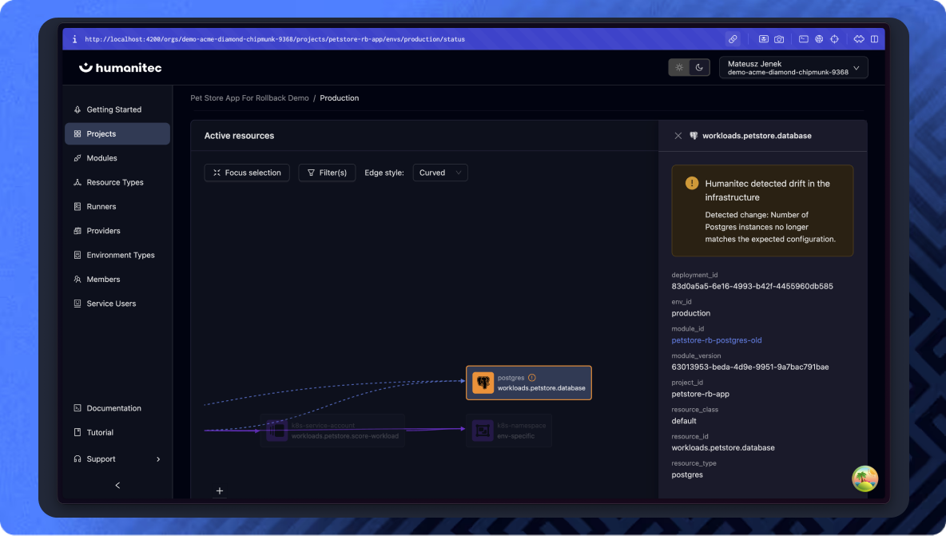Click the Active resources heading

tap(239, 136)
